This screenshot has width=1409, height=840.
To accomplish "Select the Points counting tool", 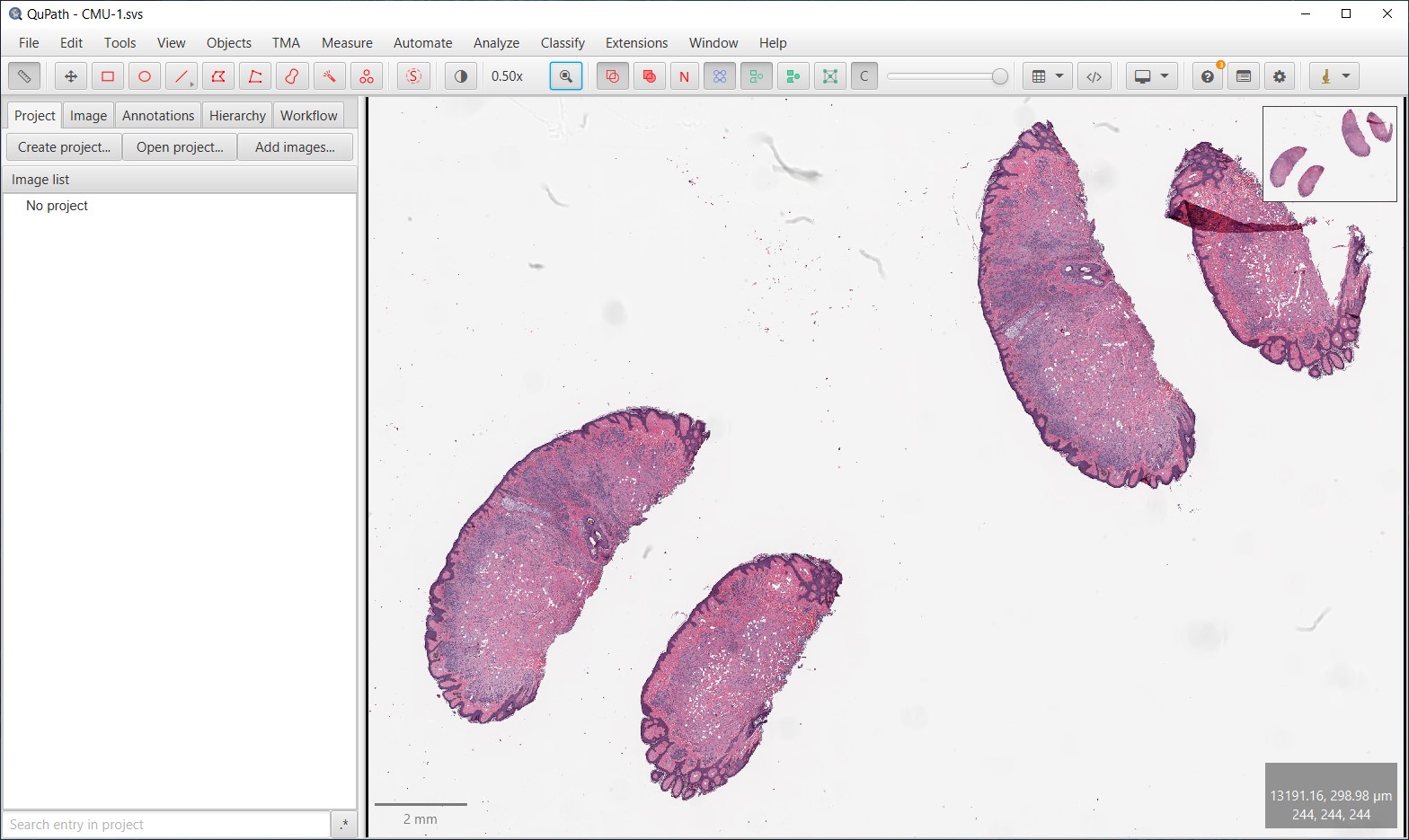I will (x=366, y=76).
